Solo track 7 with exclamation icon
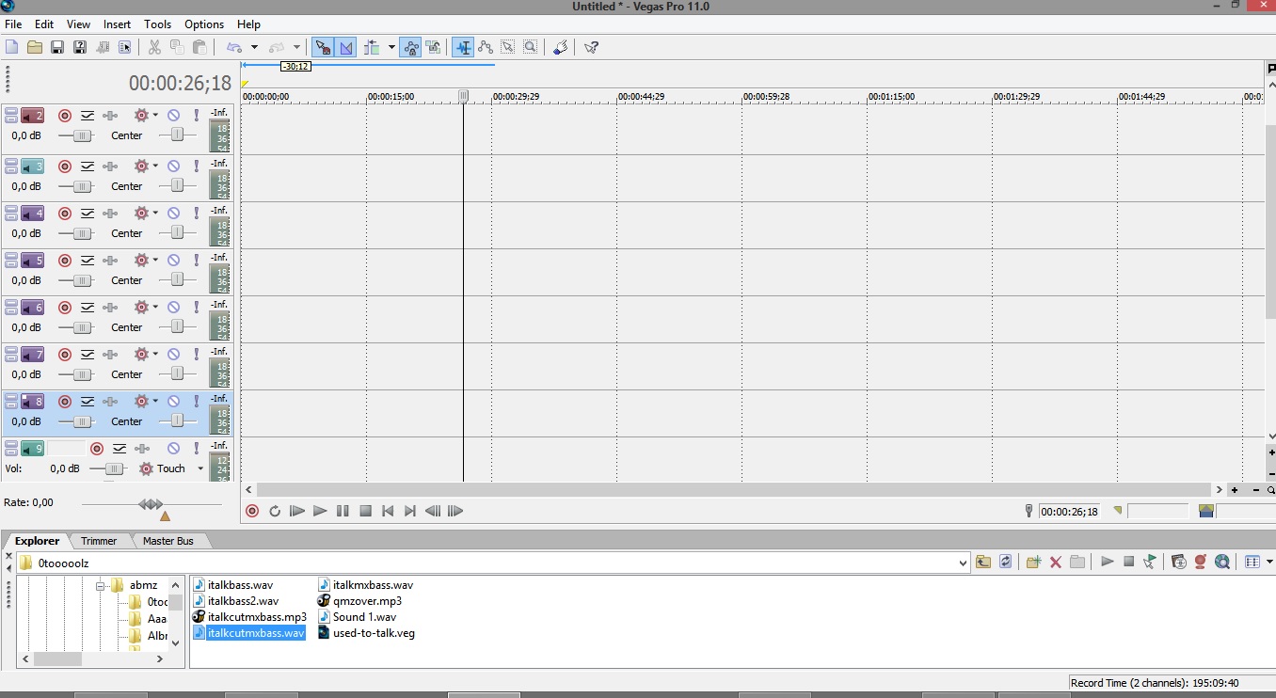 point(196,354)
